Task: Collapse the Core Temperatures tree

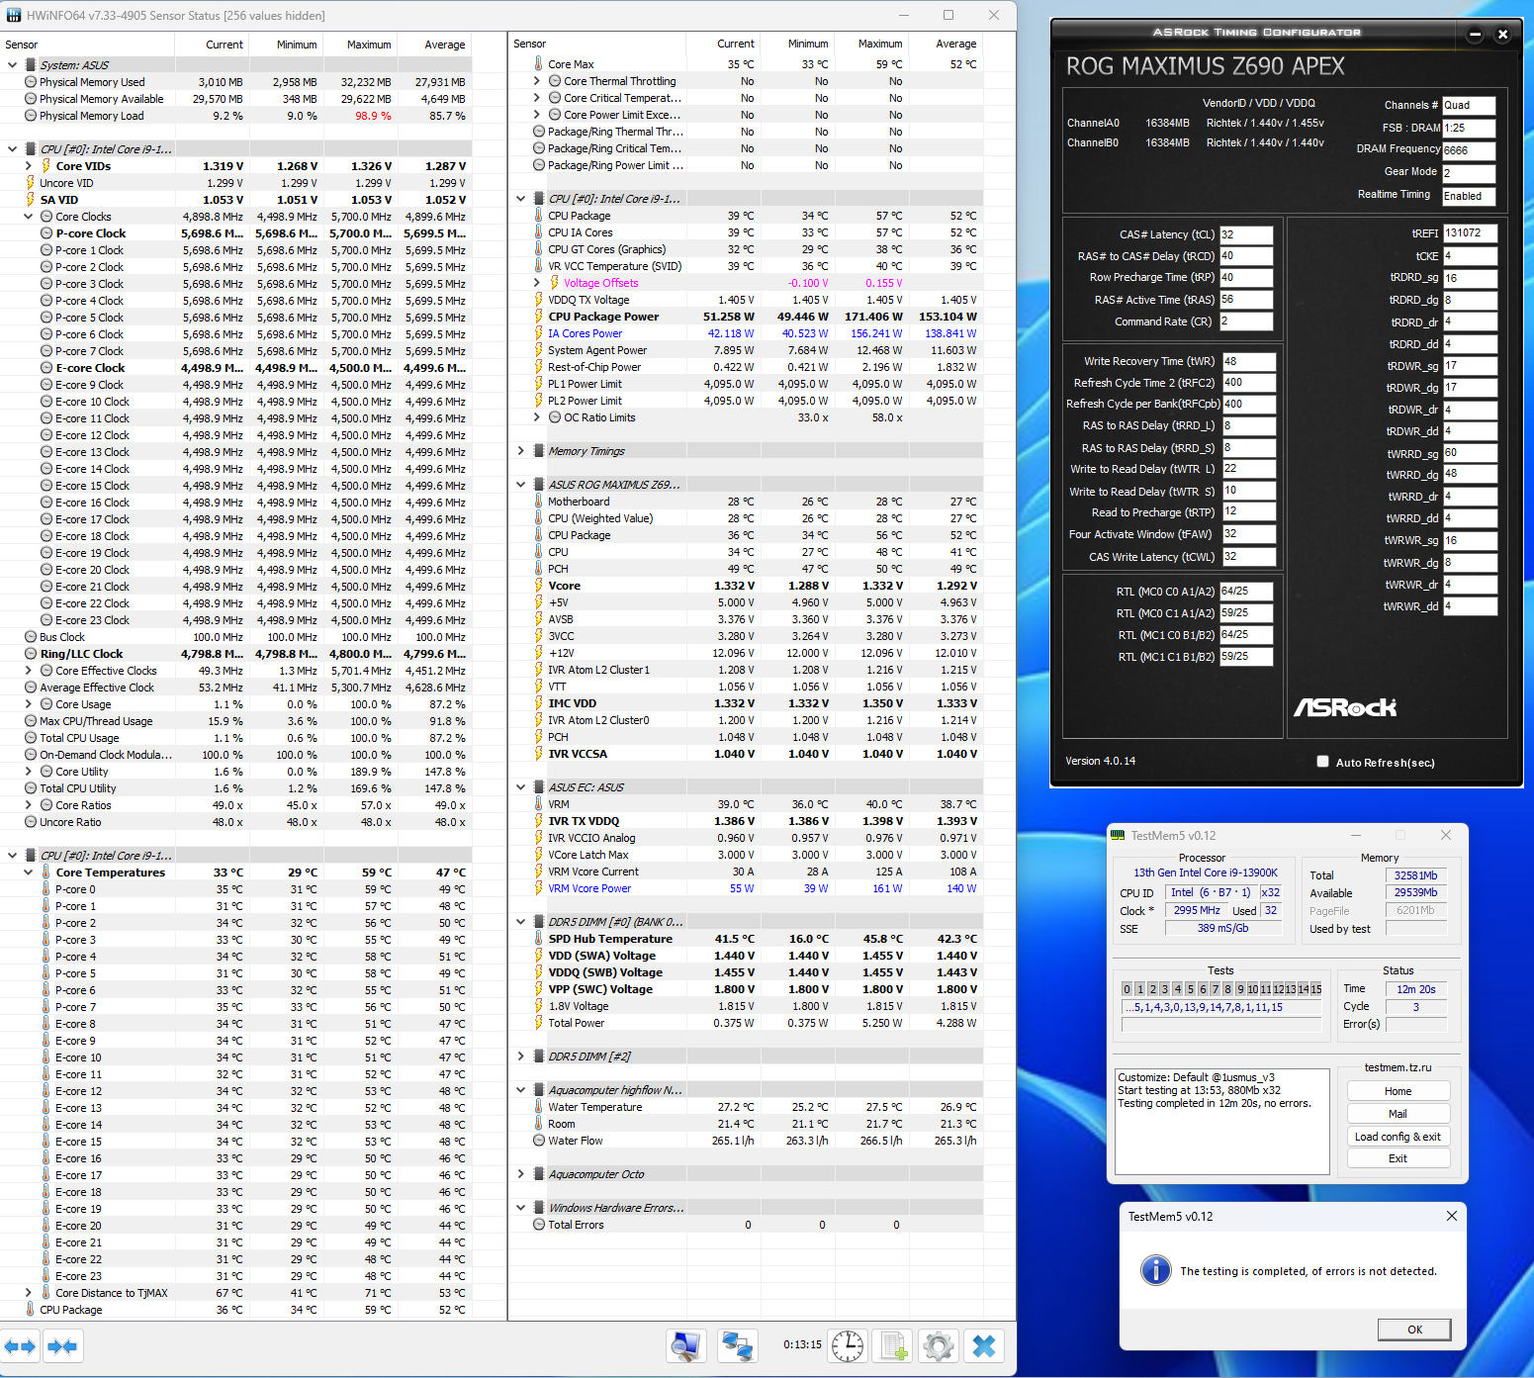Action: [x=29, y=873]
